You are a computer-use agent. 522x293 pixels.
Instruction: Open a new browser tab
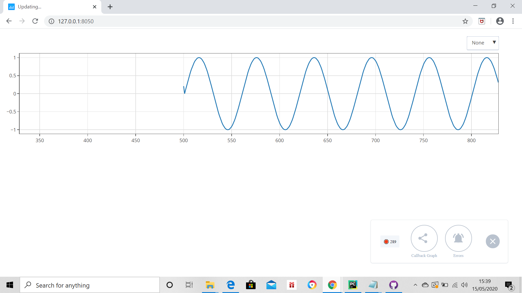click(110, 7)
